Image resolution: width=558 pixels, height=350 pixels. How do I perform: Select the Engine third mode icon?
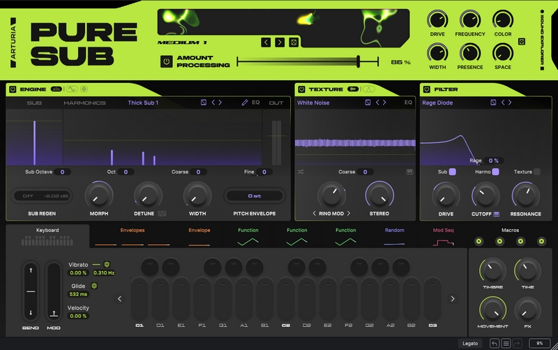pyautogui.click(x=84, y=89)
